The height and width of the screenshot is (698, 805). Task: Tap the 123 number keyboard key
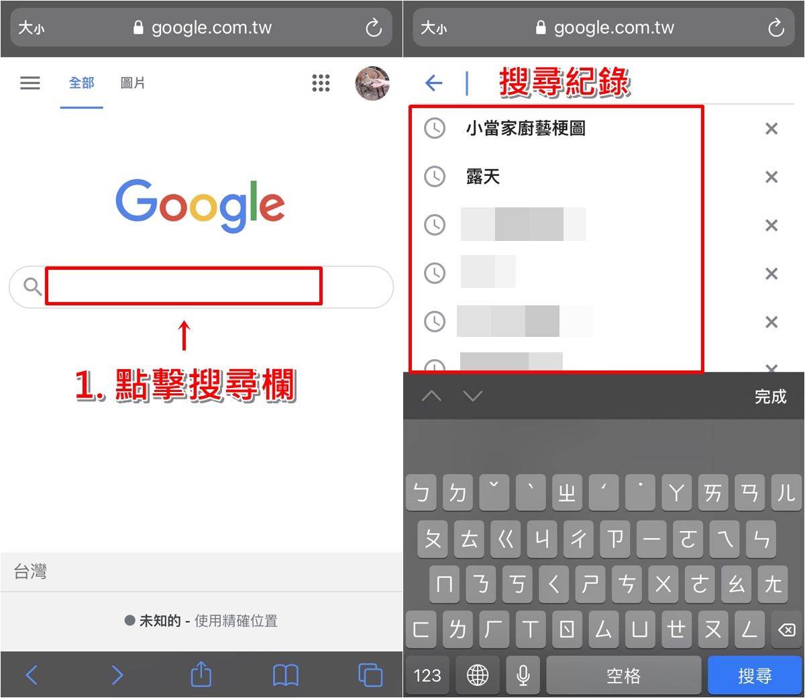click(427, 675)
